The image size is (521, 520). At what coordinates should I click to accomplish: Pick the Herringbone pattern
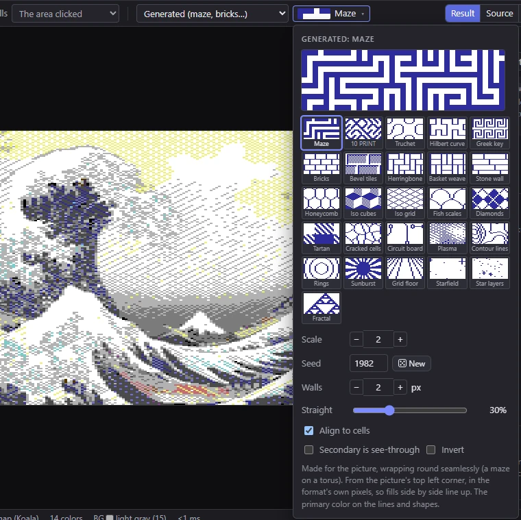pyautogui.click(x=405, y=168)
